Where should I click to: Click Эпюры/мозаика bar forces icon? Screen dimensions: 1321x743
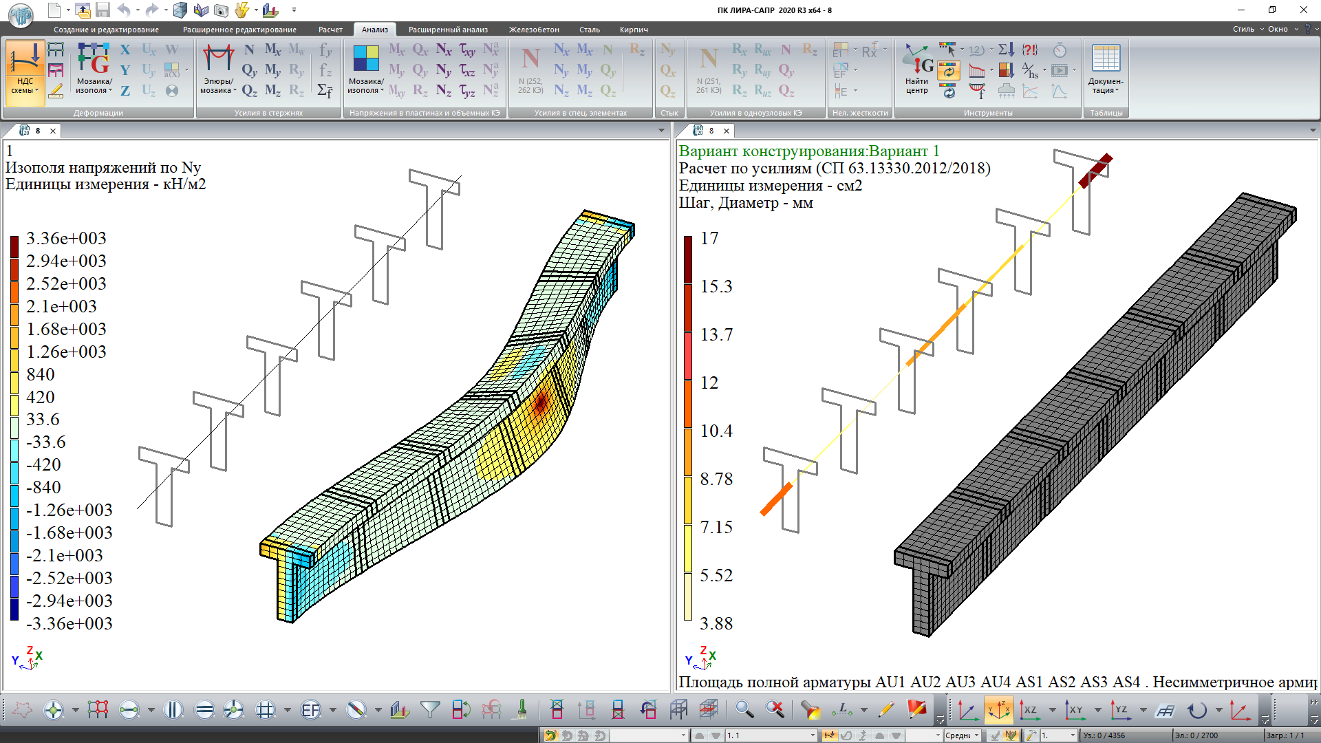coord(219,69)
